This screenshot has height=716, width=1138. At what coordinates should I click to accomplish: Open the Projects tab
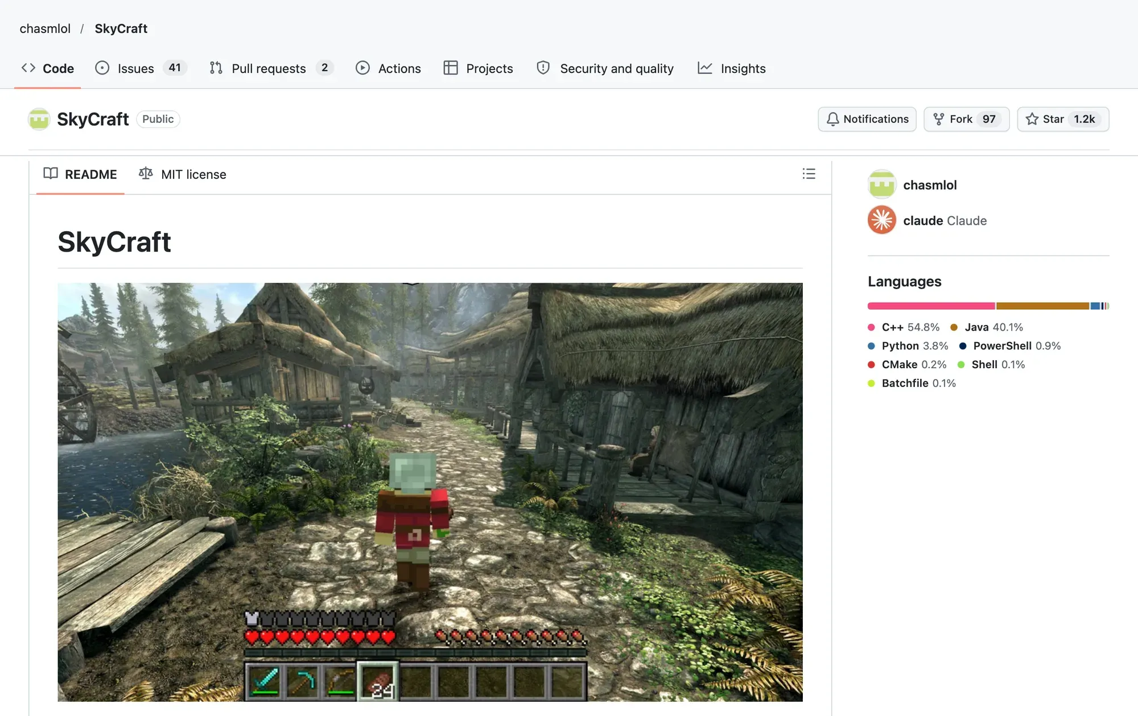[479, 68]
